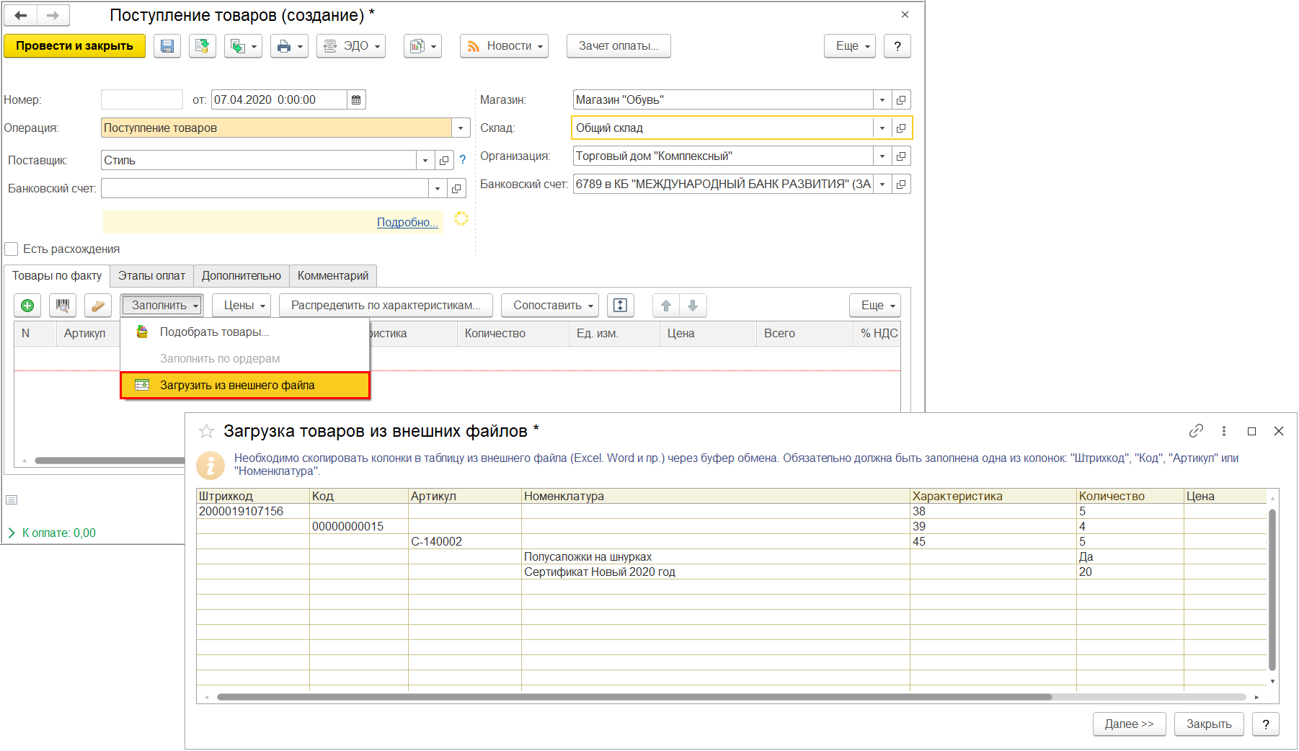Click the copy link icon in the dialog
This screenshot has height=751, width=1299.
1196,431
